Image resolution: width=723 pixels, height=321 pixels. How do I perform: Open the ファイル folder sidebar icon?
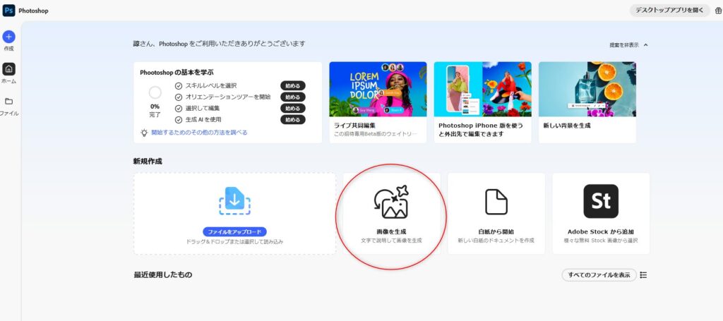coord(8,102)
